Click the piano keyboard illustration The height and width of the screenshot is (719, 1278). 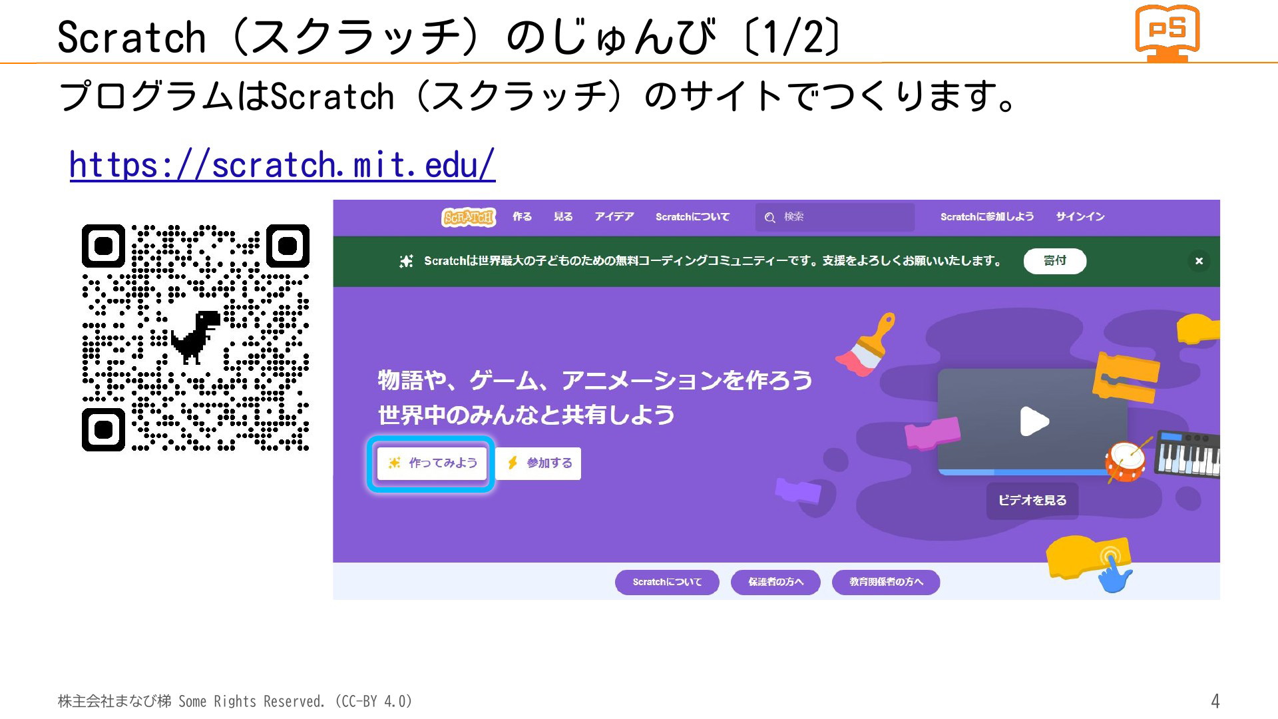[x=1188, y=454]
